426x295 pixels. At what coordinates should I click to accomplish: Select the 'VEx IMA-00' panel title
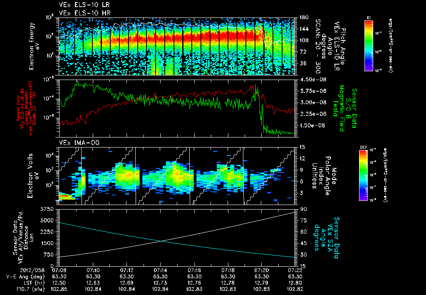click(79, 142)
